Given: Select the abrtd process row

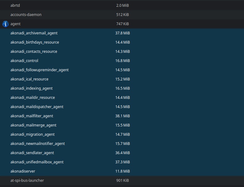Looking at the screenshot, I should [x=122, y=6].
